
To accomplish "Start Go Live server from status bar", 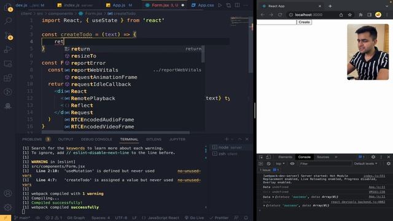I will pyautogui.click(x=194, y=218).
